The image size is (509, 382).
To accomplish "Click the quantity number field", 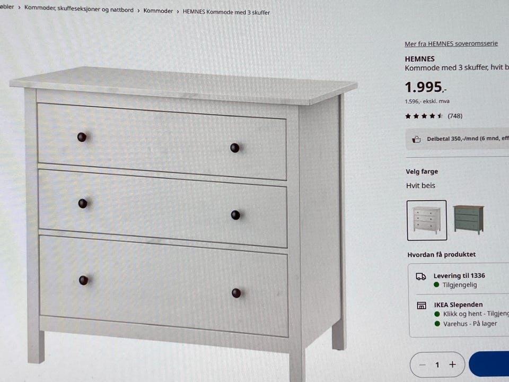I will tap(437, 365).
